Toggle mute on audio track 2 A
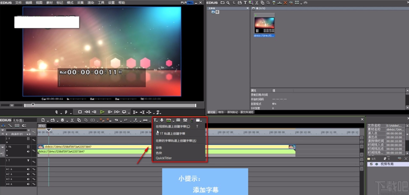Viewport: 409px width, 195px height. (x=28, y=174)
